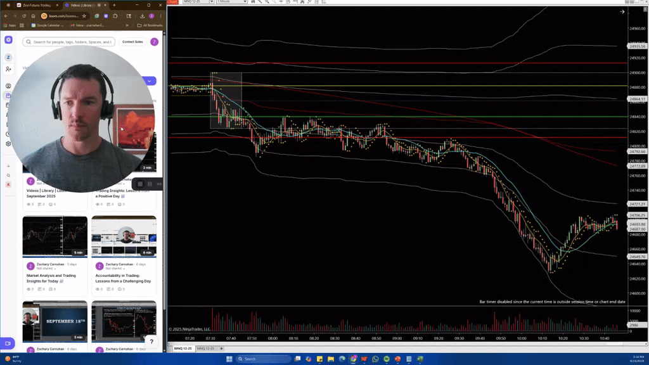Open File Explorer from the taskbar
Image resolution: width=649 pixels, height=365 pixels.
coord(331,359)
